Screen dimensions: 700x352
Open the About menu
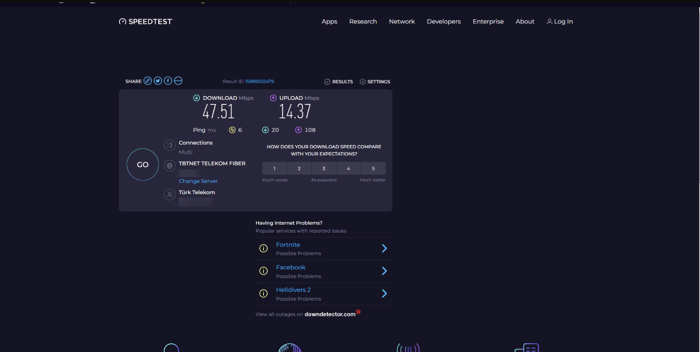[525, 22]
